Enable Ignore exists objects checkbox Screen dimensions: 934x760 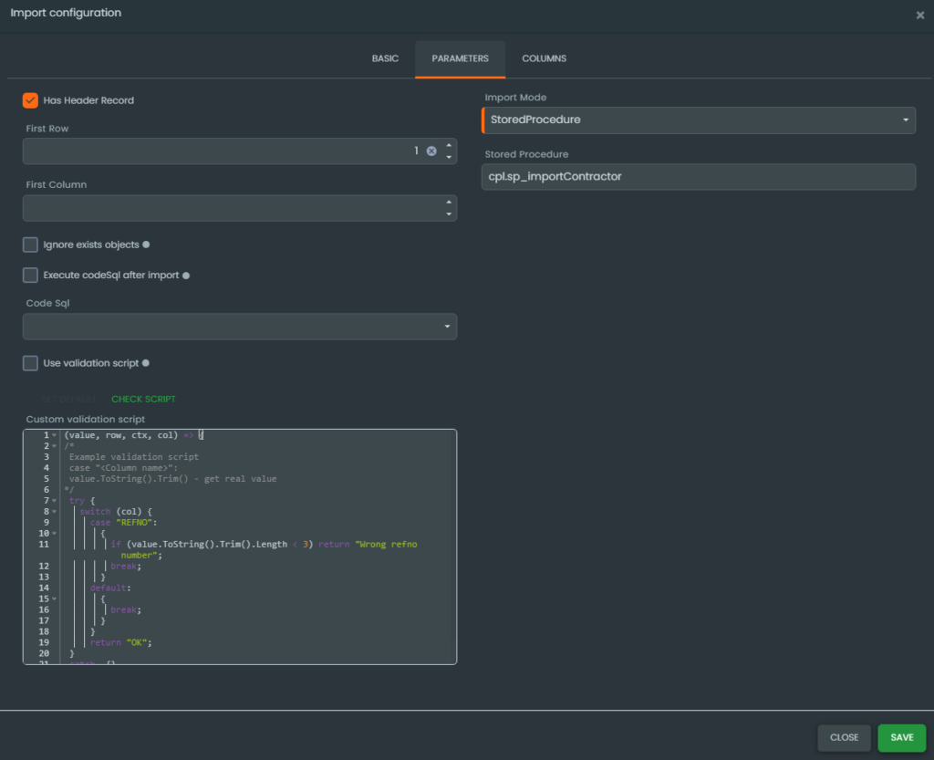(30, 245)
